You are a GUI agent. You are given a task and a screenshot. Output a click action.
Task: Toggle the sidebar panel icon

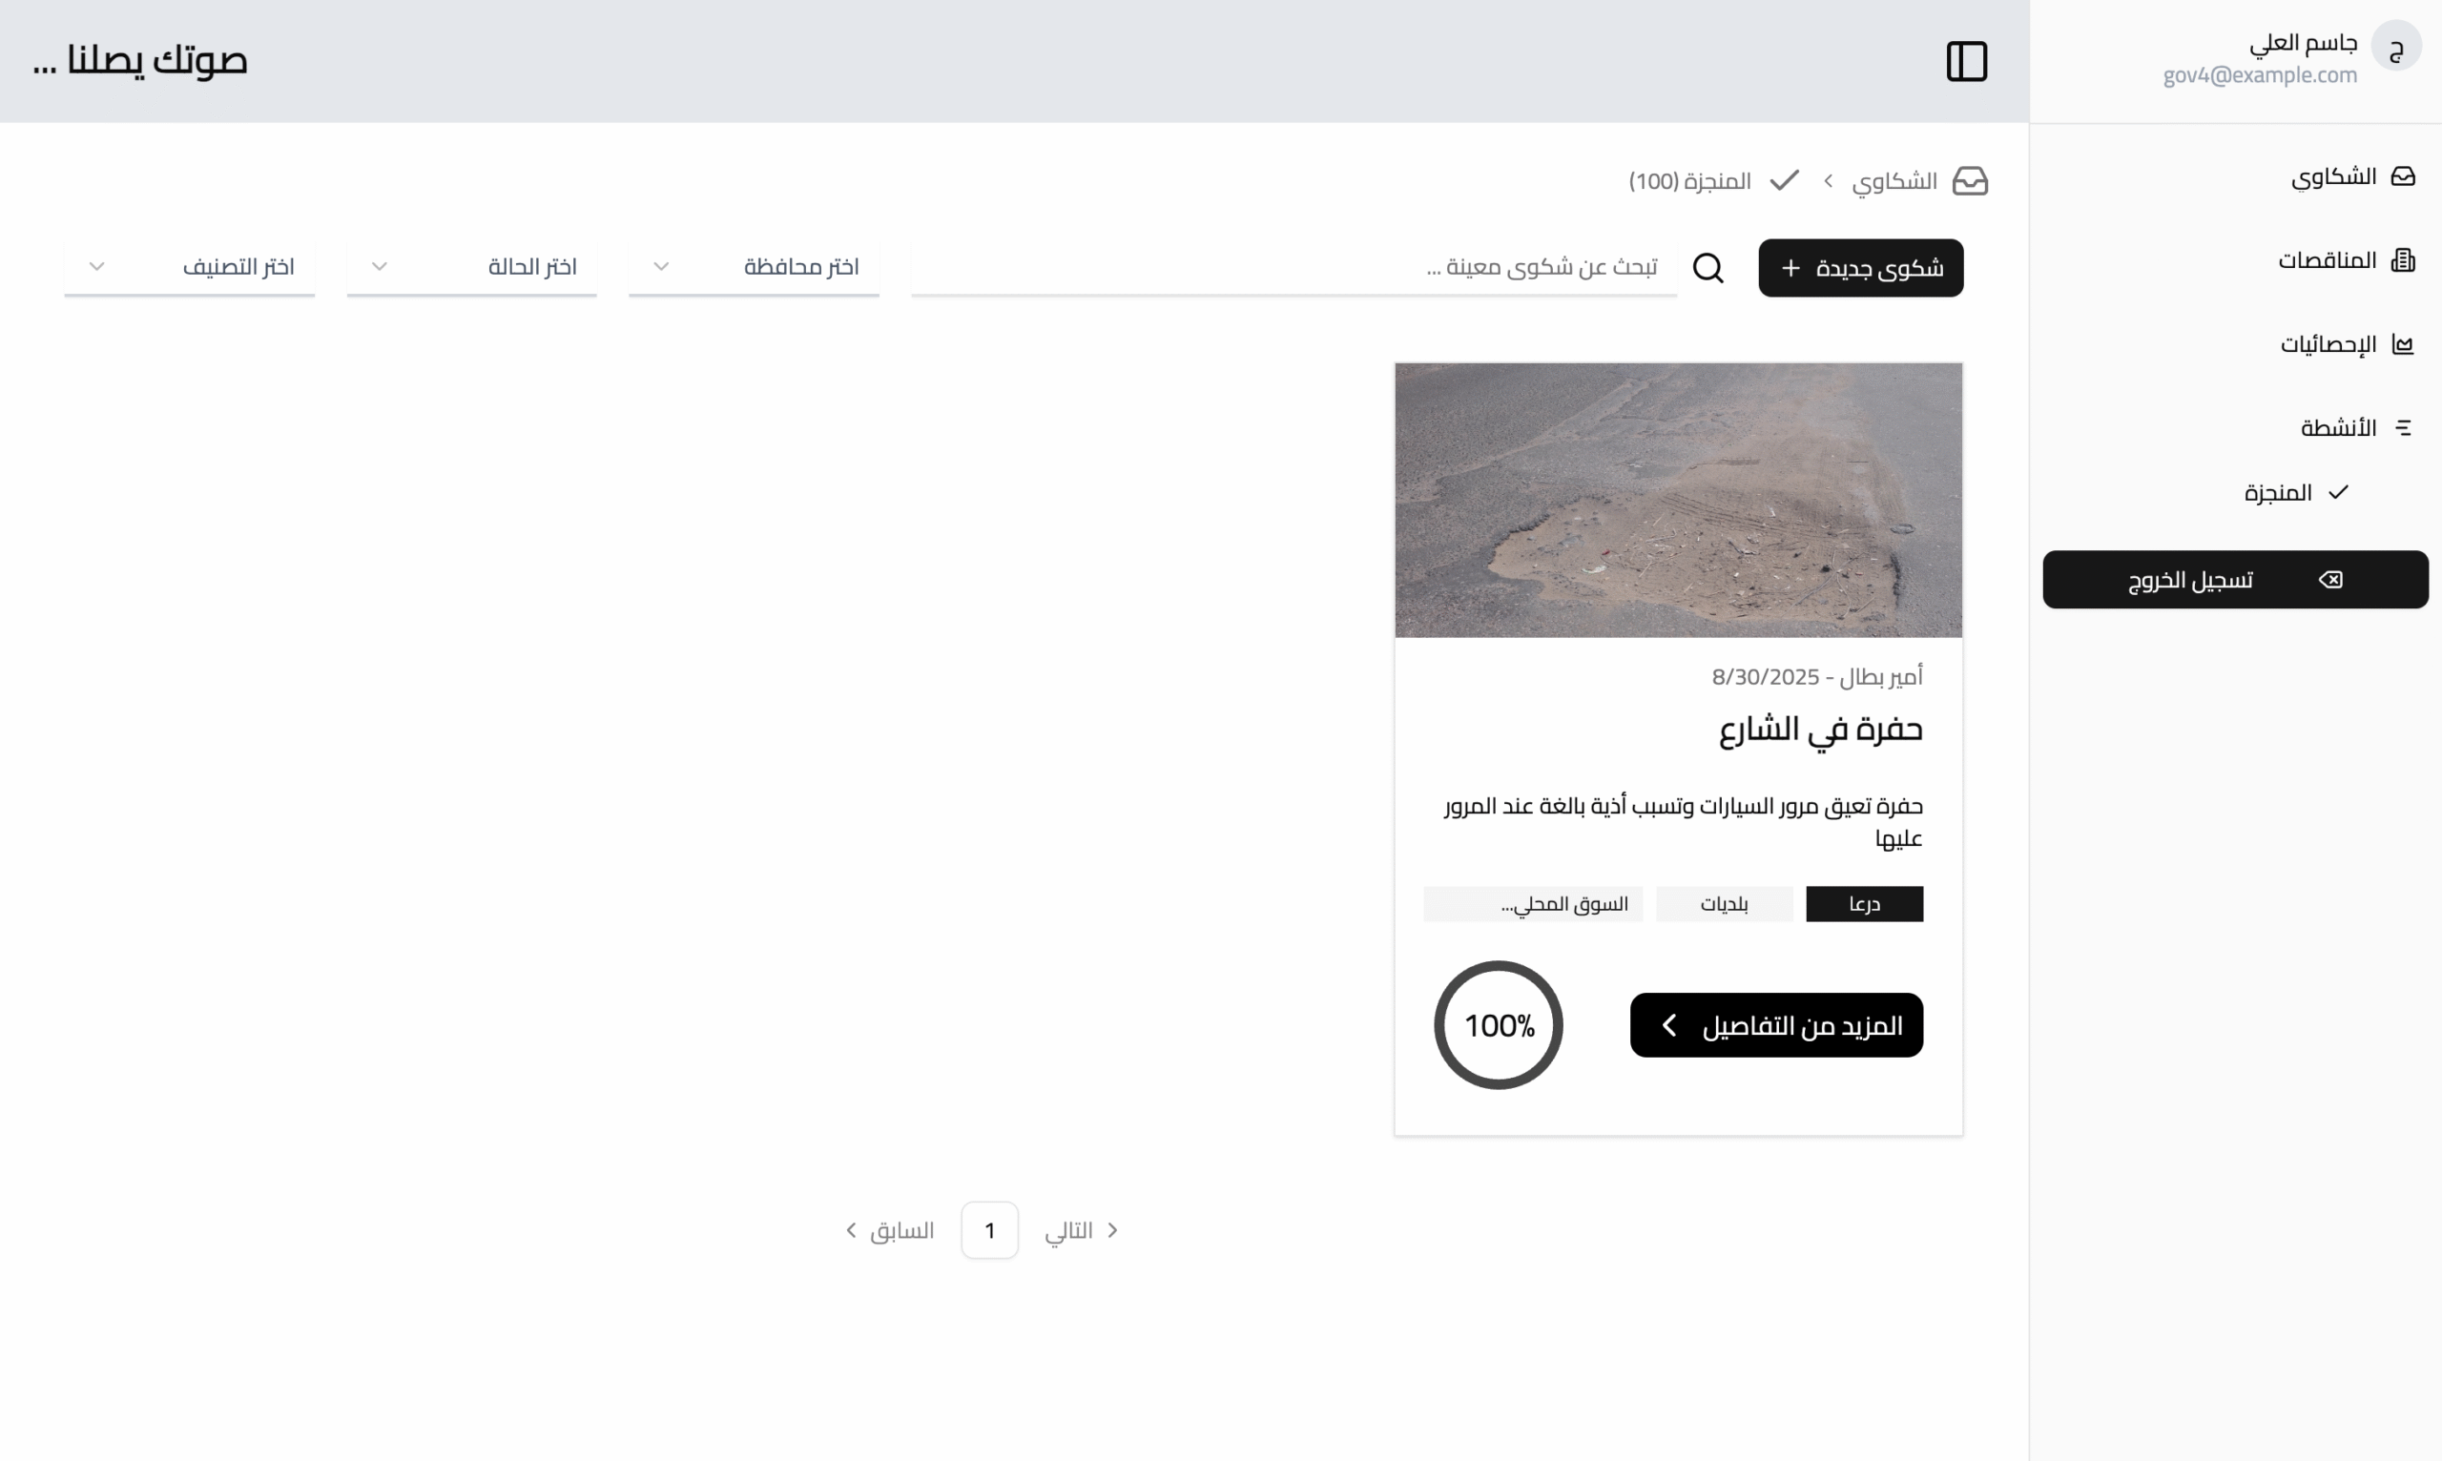coord(1966,61)
